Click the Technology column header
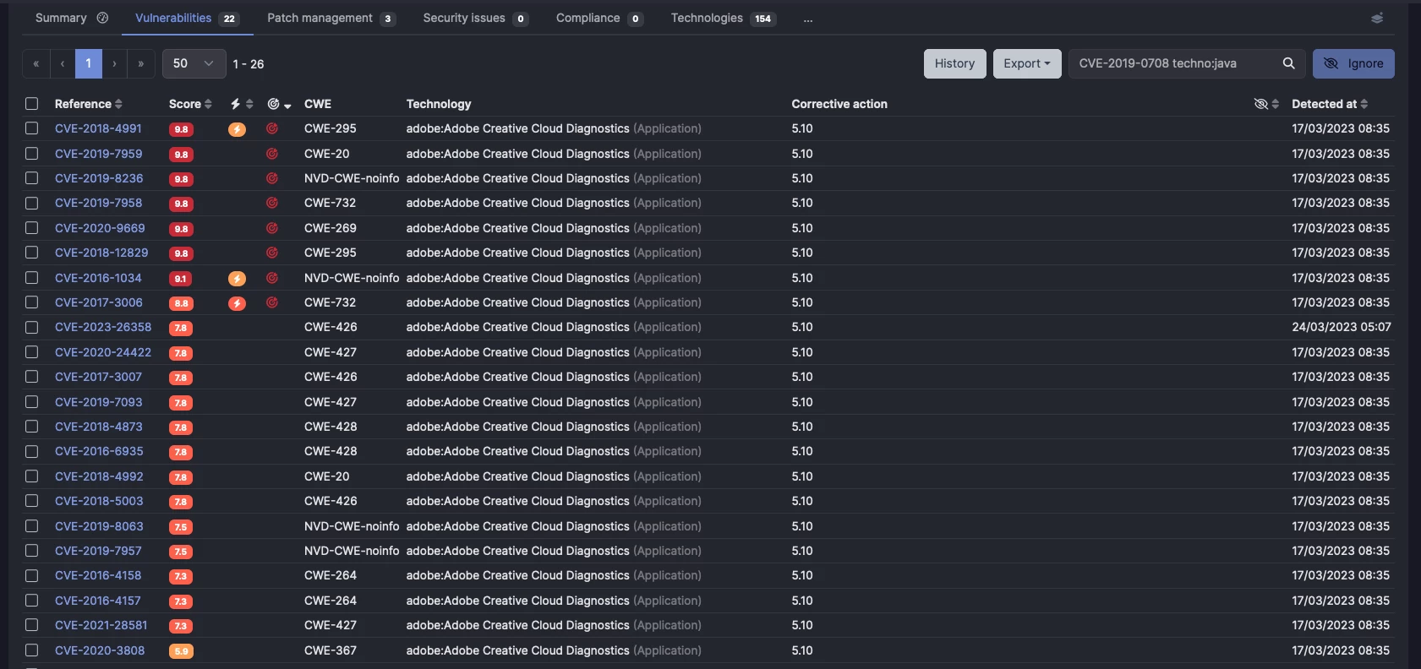This screenshot has height=669, width=1421. 439,104
